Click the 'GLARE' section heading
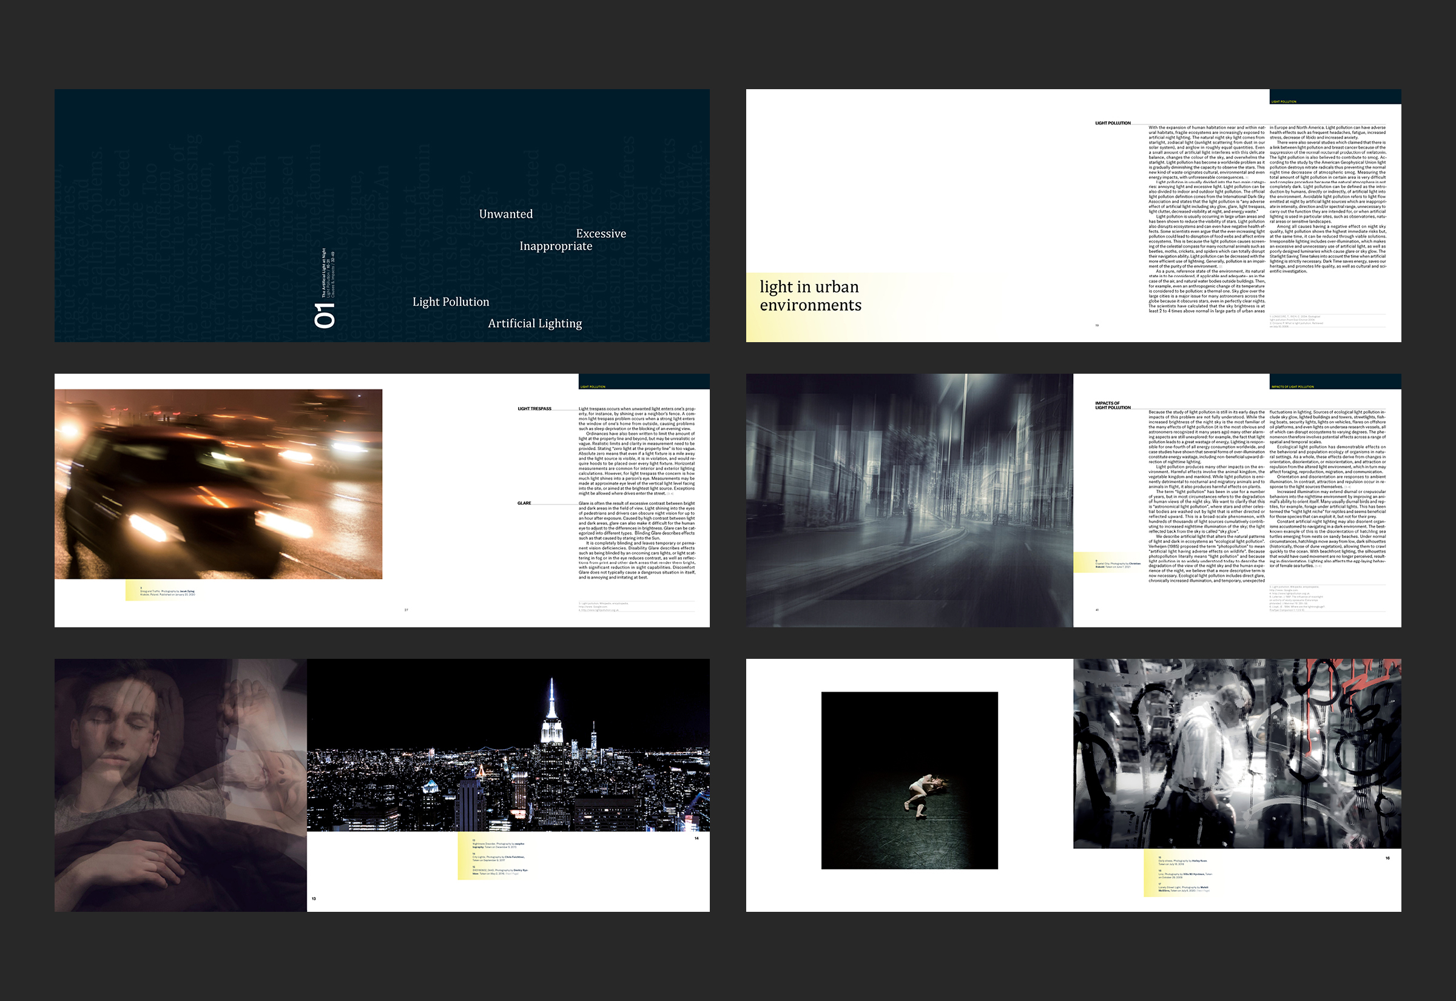1456x1001 pixels. click(524, 503)
